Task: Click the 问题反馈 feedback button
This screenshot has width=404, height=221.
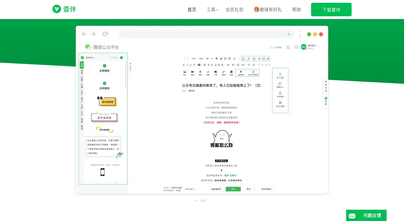Action: point(366,215)
